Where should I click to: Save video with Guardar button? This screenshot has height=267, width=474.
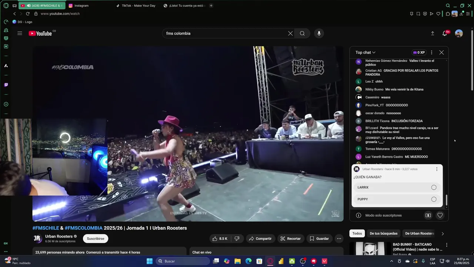(319, 238)
